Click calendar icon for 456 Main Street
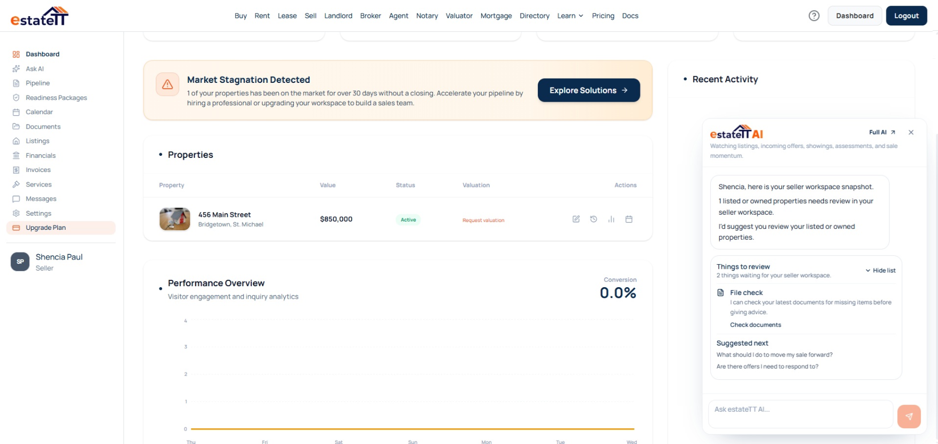Screen dimensions: 938x444 [629, 219]
